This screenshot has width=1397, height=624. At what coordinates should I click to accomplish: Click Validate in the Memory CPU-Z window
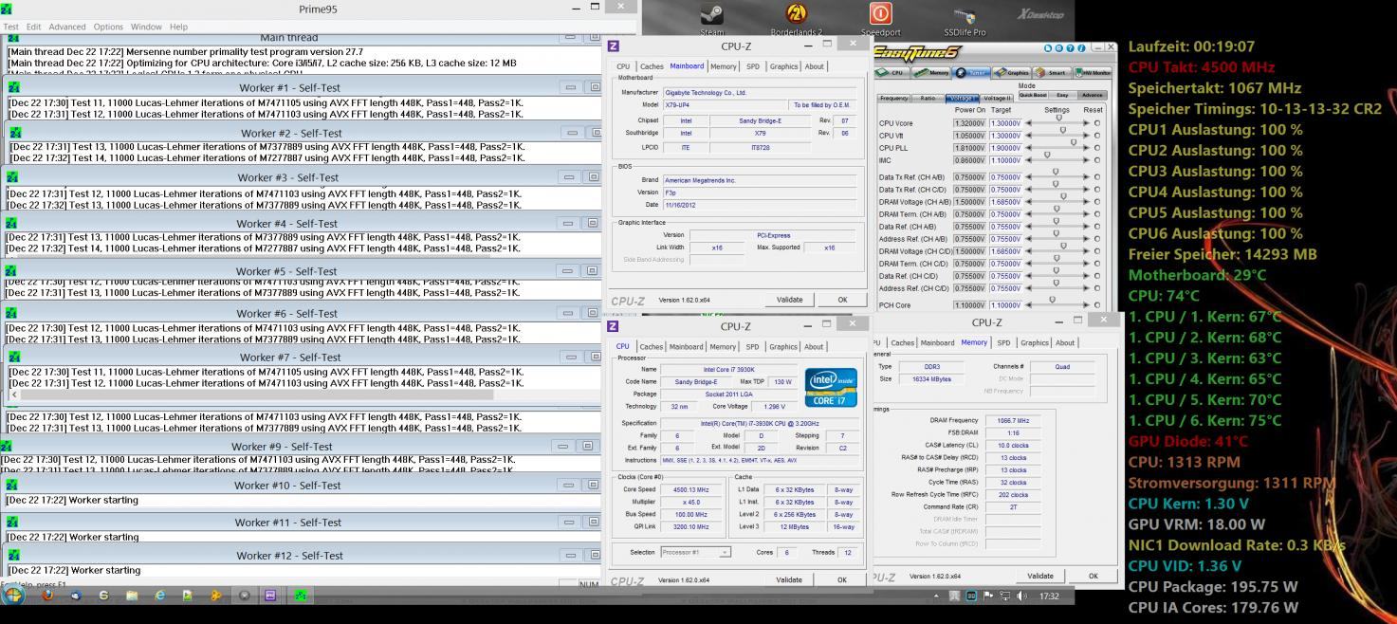click(1040, 576)
